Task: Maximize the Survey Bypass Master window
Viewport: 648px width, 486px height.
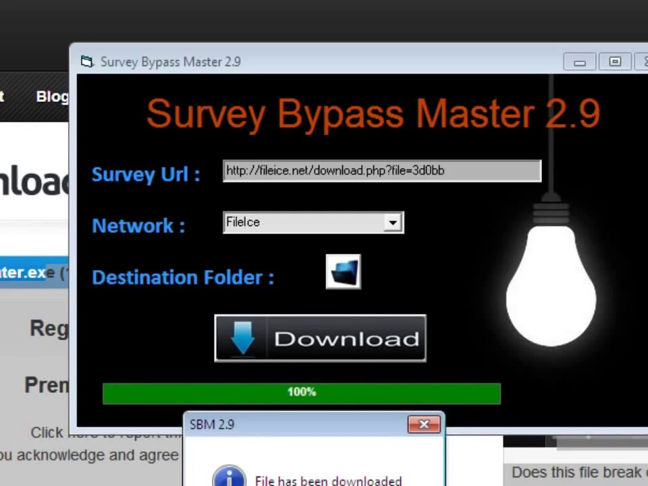Action: pyautogui.click(x=614, y=62)
